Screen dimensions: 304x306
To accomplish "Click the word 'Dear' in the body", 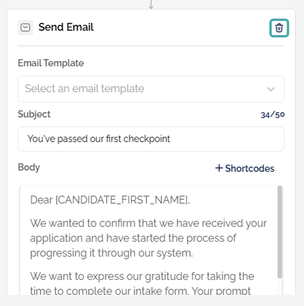I will point(41,200).
